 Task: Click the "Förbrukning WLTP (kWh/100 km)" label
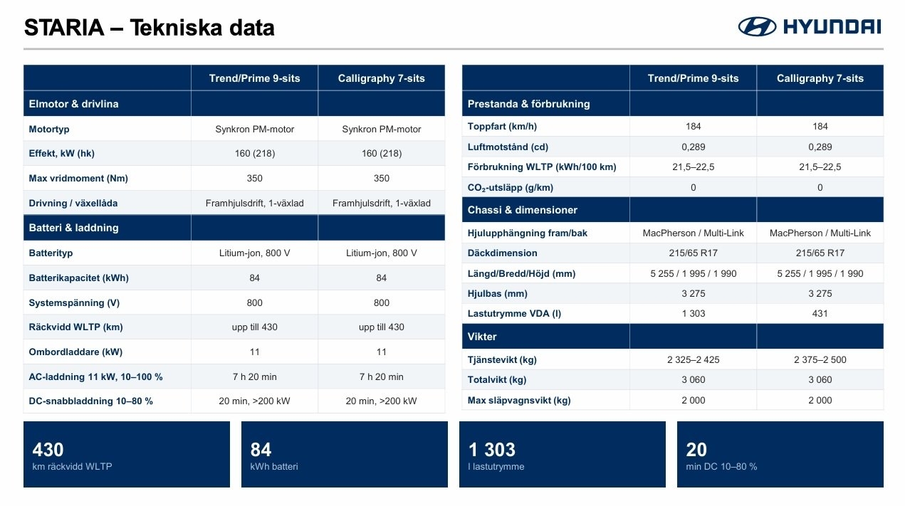click(542, 167)
